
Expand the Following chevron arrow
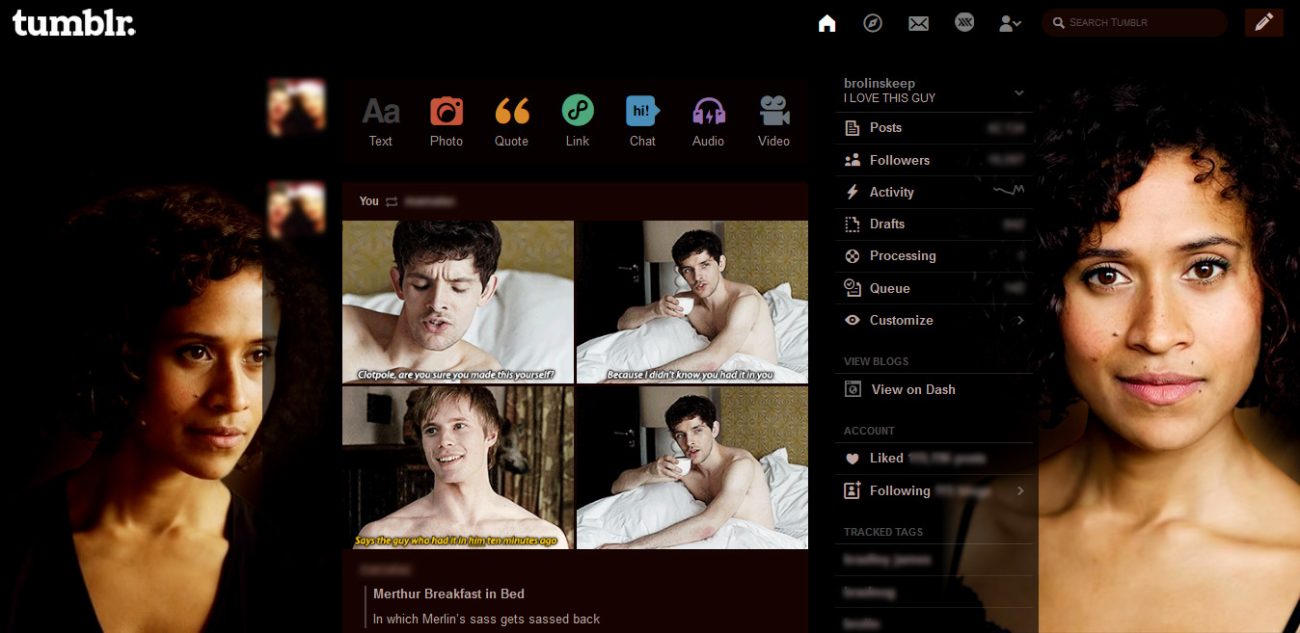coord(1020,490)
